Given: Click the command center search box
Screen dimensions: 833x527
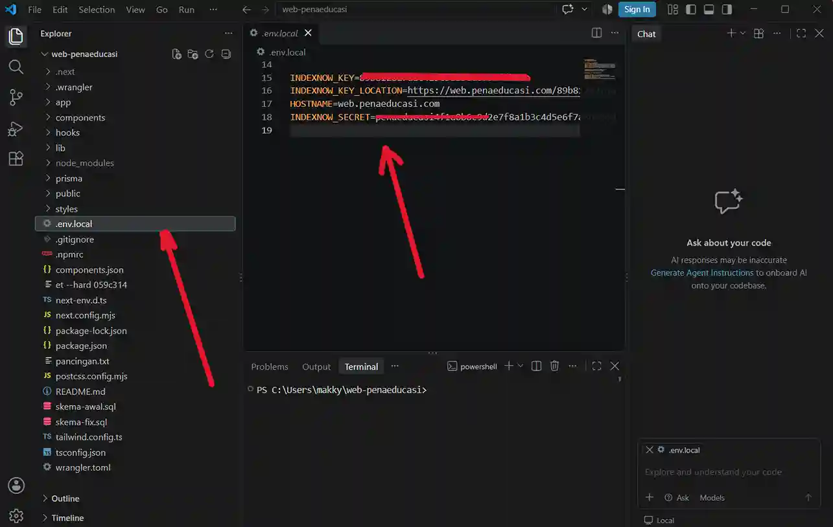Looking at the screenshot, I should (x=416, y=10).
